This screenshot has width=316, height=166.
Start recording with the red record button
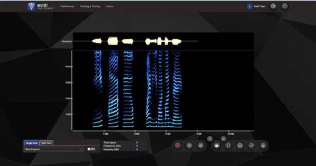click(x=178, y=146)
